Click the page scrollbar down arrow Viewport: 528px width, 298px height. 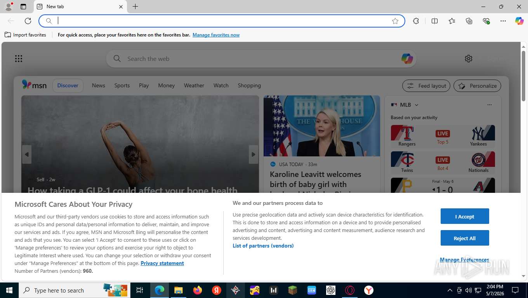click(x=523, y=276)
